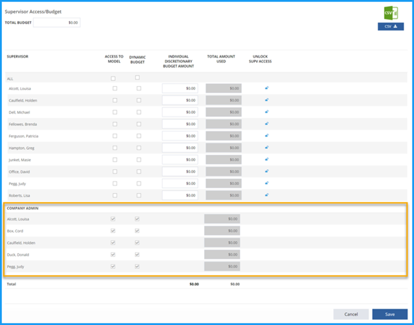Select the name Box, Cord

tap(15, 231)
